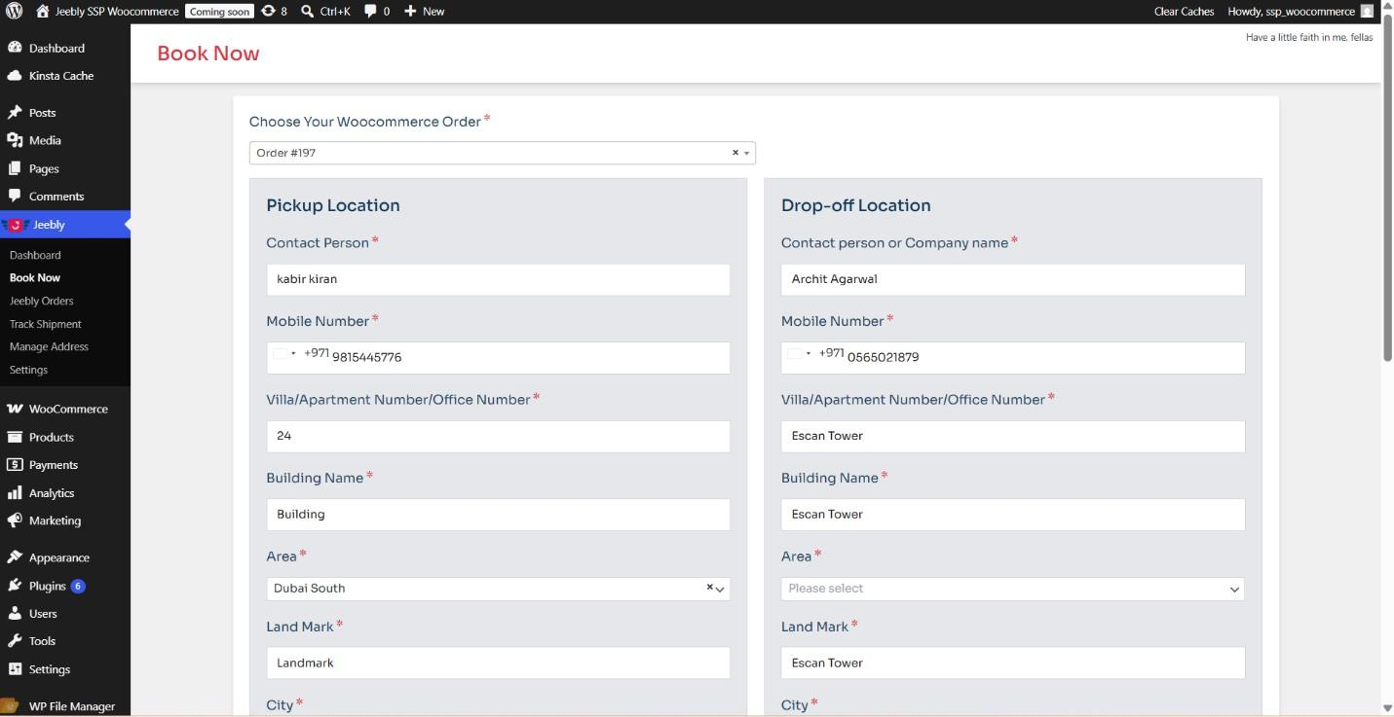Viewport: 1394px width, 717px height.
Task: Click the Posts pin icon
Action: [15, 113]
